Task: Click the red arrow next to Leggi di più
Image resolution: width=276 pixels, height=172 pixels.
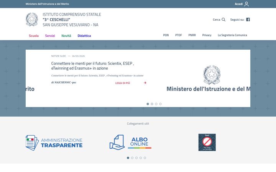Action: click(145, 83)
